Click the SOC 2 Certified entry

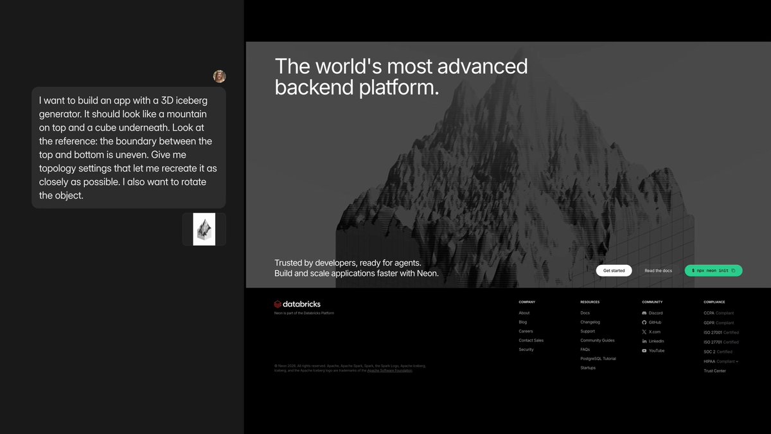(718, 352)
